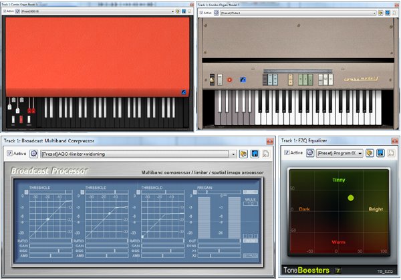Screen dimensions: 401x280
Task: Click the VALUE field in Broadcast Processor
Action: [x=251, y=204]
